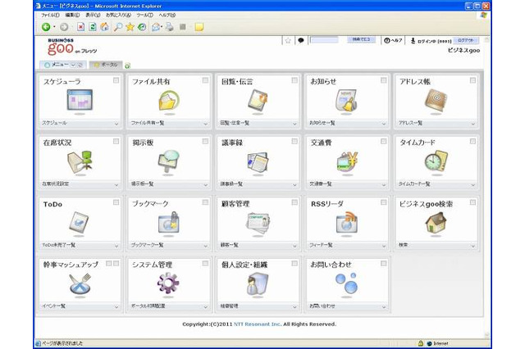525x349 pixels.
Task: Expand the 交通費一覧 dropdown arrow
Action: pos(384,184)
